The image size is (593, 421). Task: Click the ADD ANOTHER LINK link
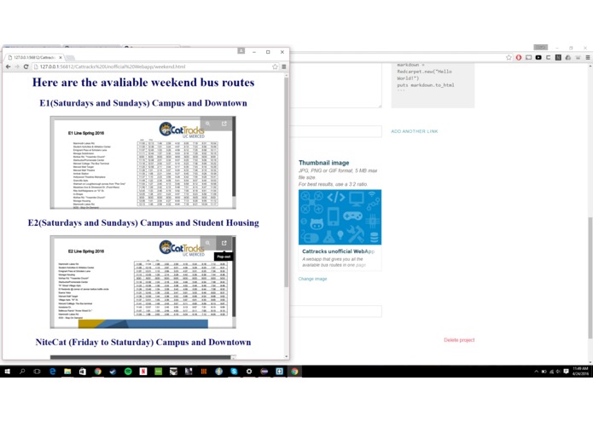[x=415, y=131]
